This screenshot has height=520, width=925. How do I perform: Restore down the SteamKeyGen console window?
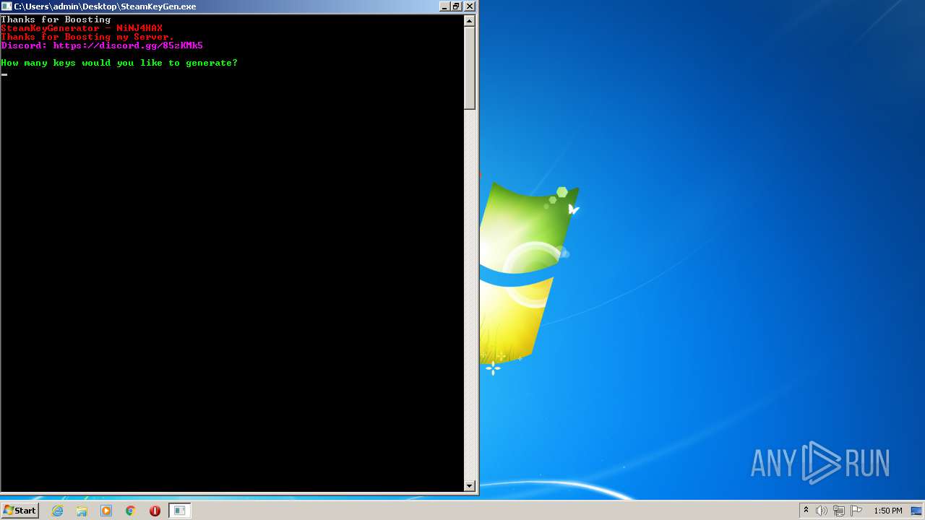(457, 6)
